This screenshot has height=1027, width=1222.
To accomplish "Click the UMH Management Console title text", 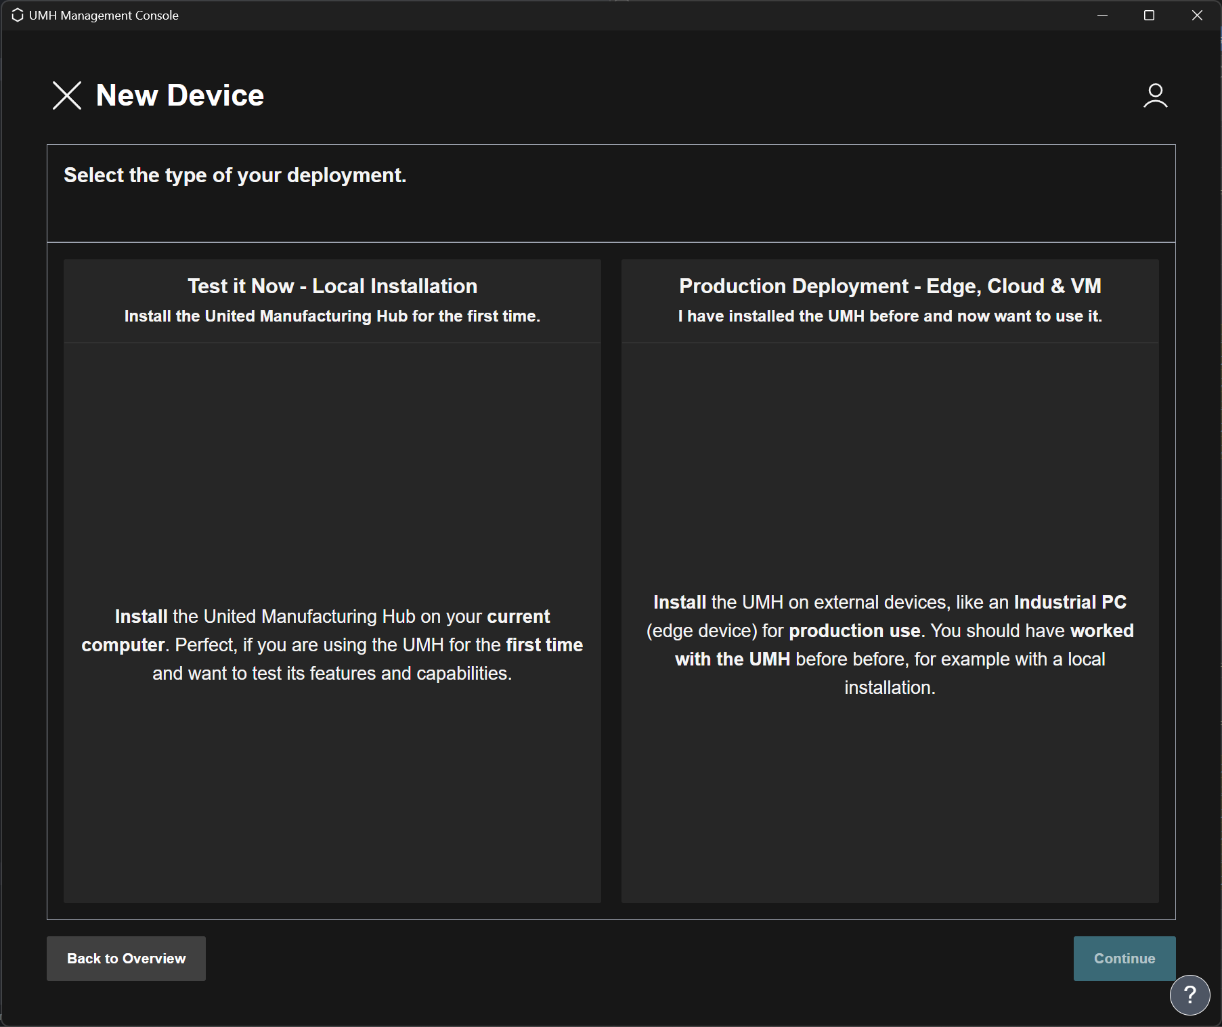I will click(104, 15).
